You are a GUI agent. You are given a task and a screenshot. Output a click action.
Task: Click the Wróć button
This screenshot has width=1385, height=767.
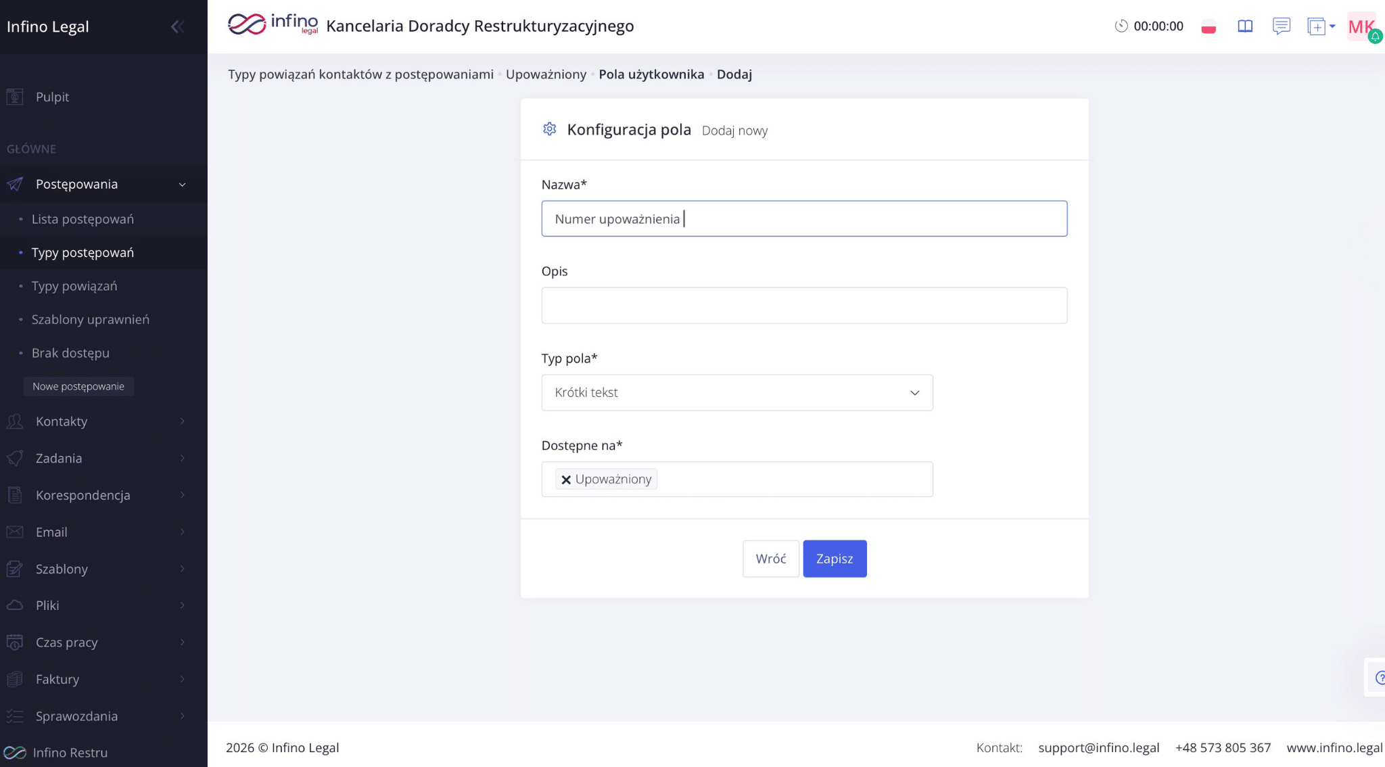[770, 559]
